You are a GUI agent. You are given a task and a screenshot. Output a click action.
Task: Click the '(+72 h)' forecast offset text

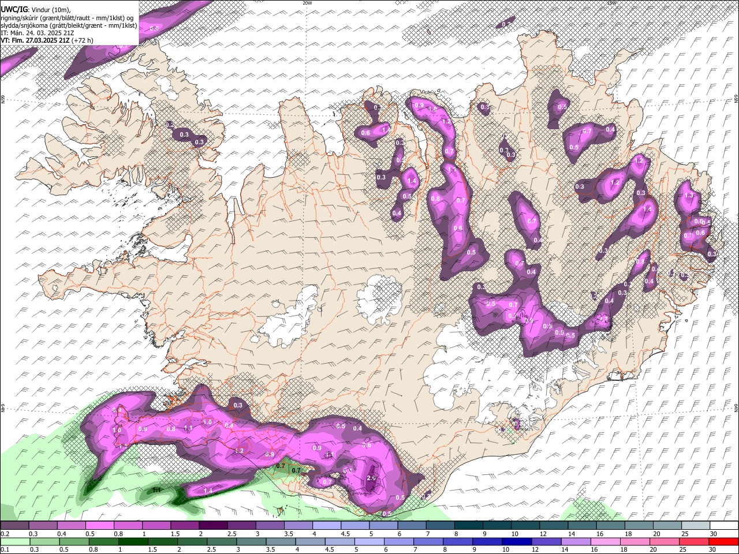tap(83, 40)
